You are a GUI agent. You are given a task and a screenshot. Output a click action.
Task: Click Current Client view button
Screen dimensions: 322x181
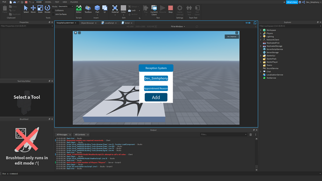154,10
